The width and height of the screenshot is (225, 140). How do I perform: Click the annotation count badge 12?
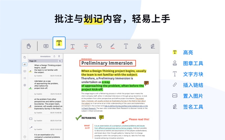point(60,61)
